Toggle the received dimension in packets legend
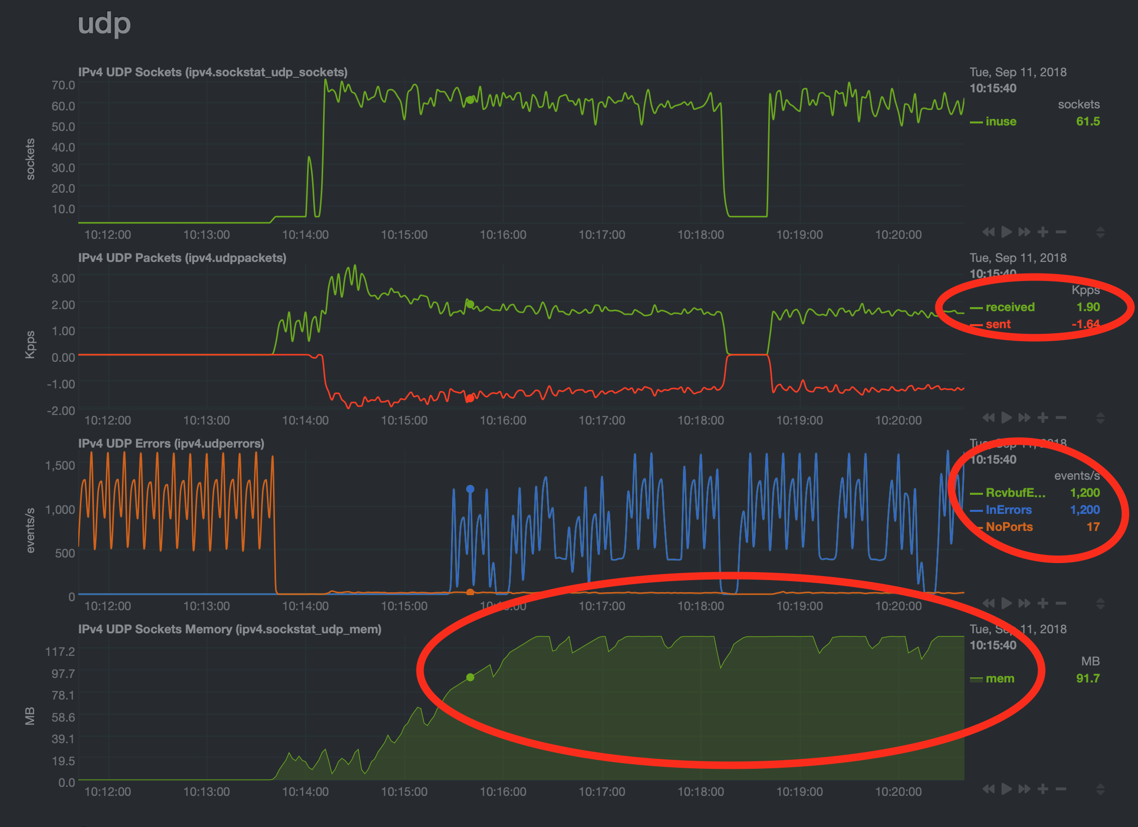 click(x=1010, y=307)
